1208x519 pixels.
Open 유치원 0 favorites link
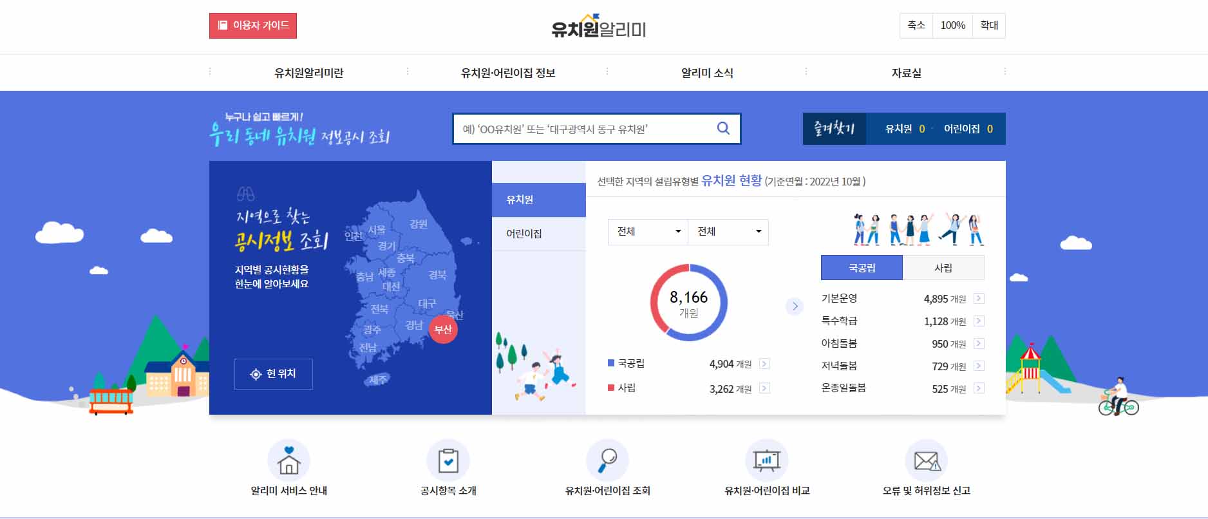(905, 129)
